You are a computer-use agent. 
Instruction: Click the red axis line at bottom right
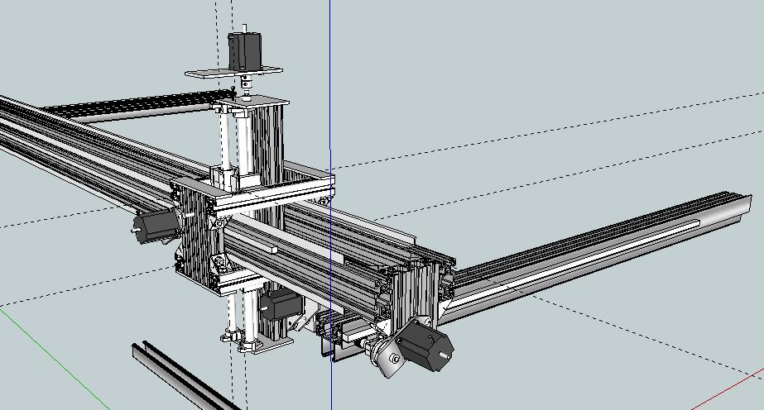pos(728,391)
